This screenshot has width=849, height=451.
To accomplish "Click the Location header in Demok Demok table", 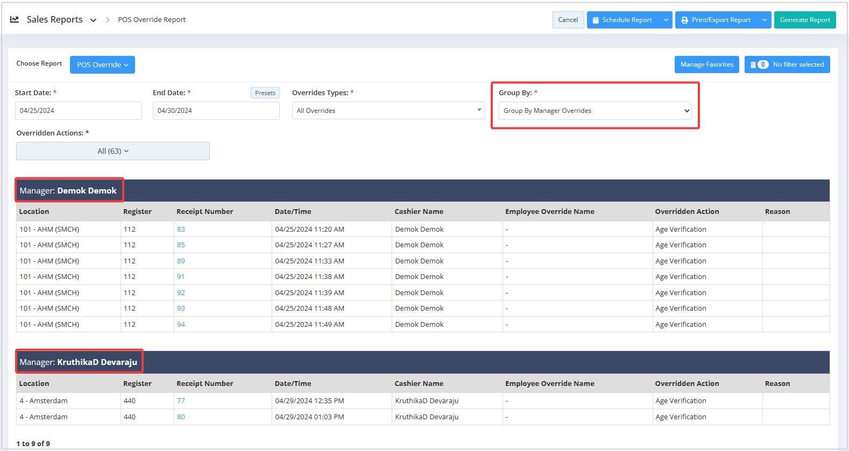I will 34,211.
